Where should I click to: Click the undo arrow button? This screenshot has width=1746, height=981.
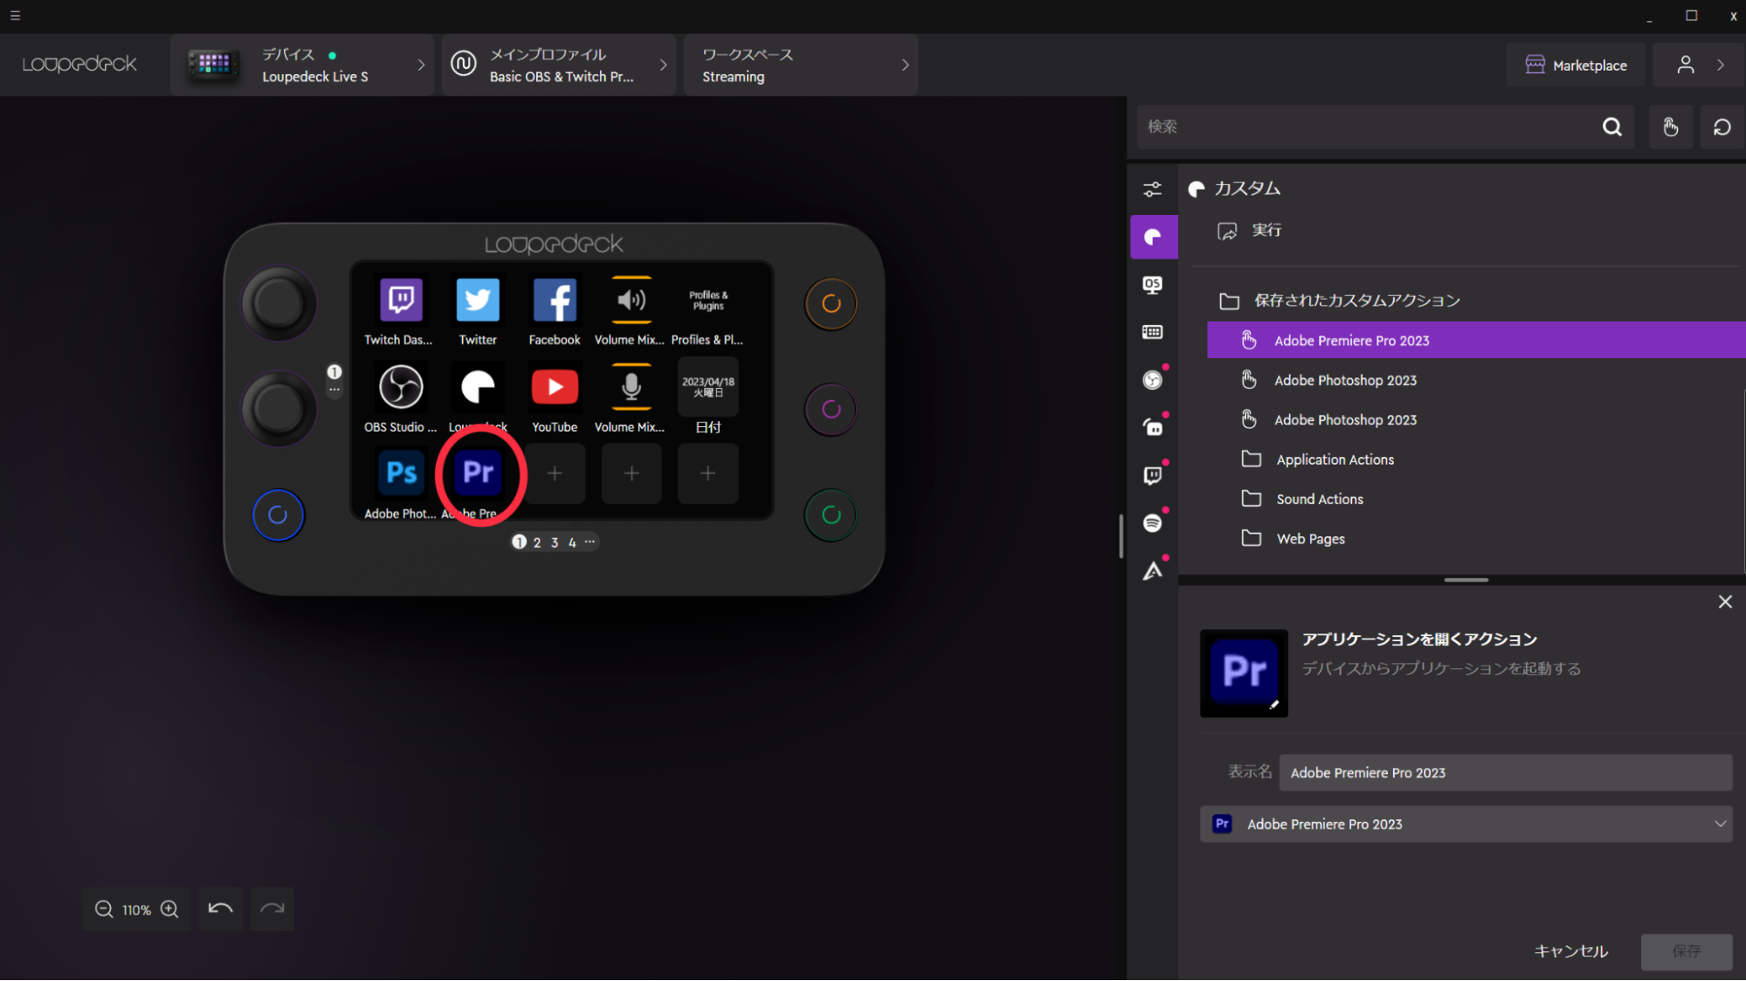point(221,908)
